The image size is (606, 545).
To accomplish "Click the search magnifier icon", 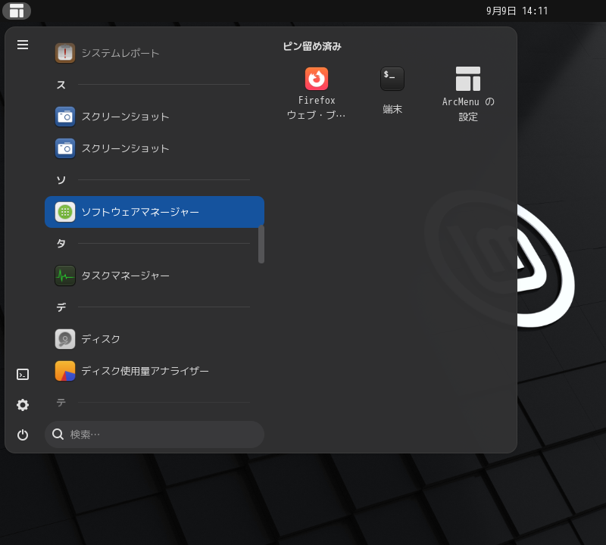I will pos(58,434).
